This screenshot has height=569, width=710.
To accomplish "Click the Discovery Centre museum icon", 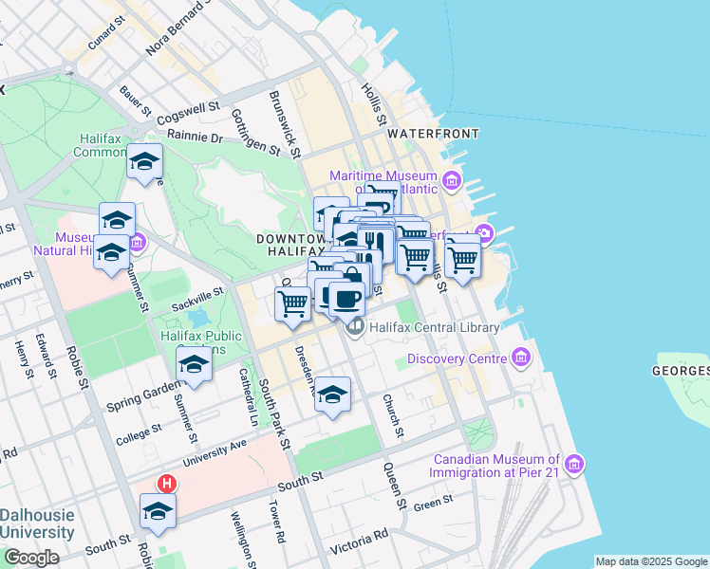I will coord(521,358).
